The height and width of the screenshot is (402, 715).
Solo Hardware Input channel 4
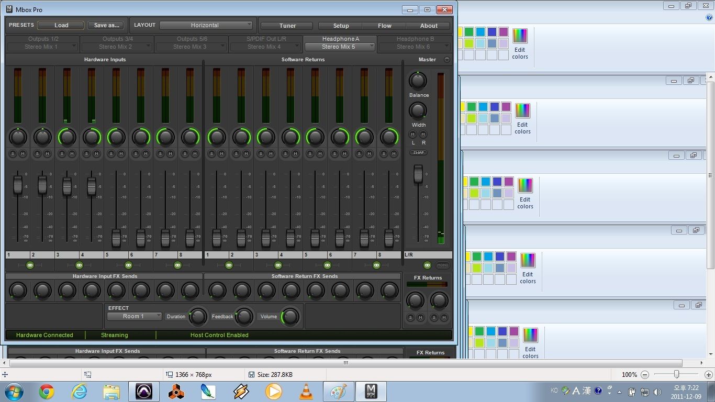tap(86, 153)
